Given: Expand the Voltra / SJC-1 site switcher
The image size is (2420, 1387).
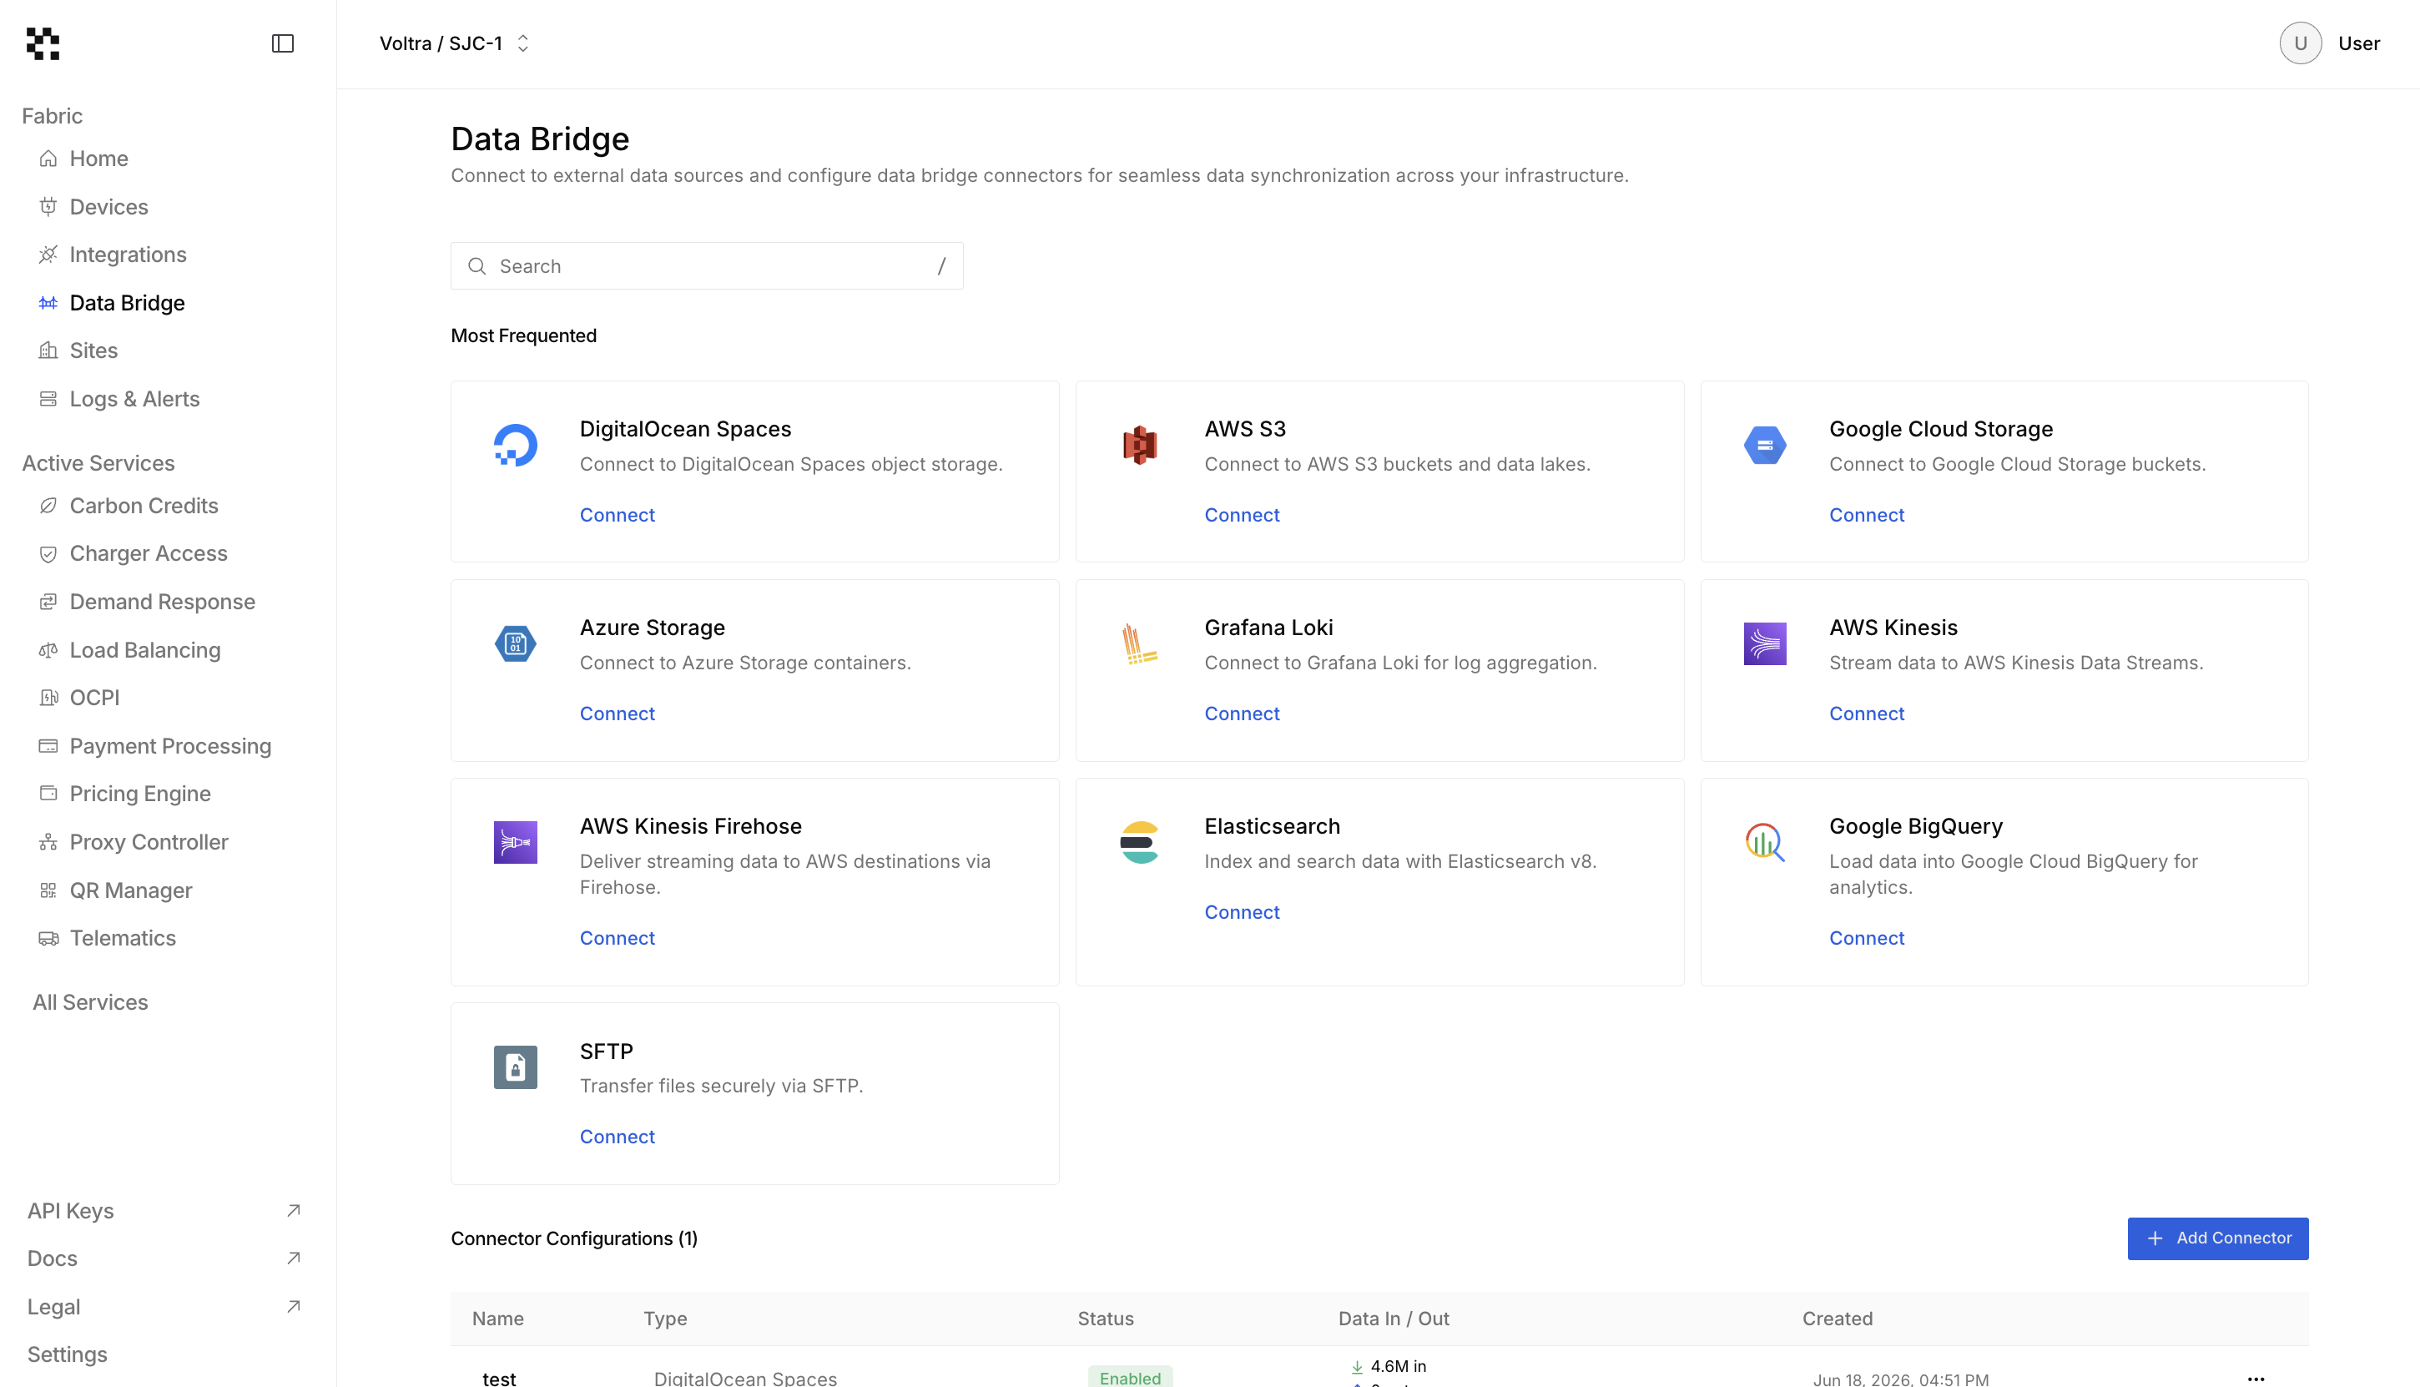Looking at the screenshot, I should pos(454,44).
